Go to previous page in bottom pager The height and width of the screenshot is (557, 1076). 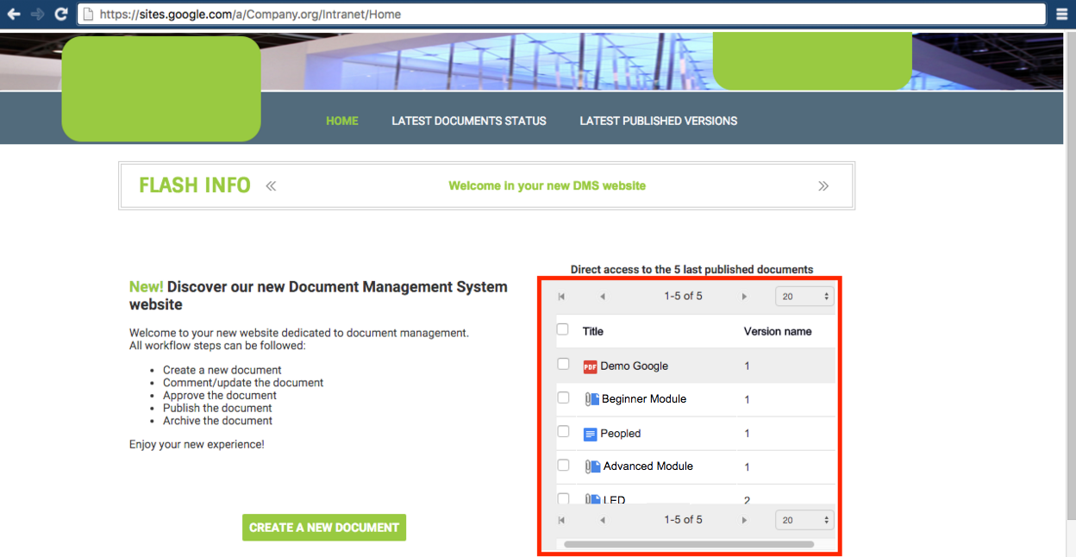tap(602, 520)
